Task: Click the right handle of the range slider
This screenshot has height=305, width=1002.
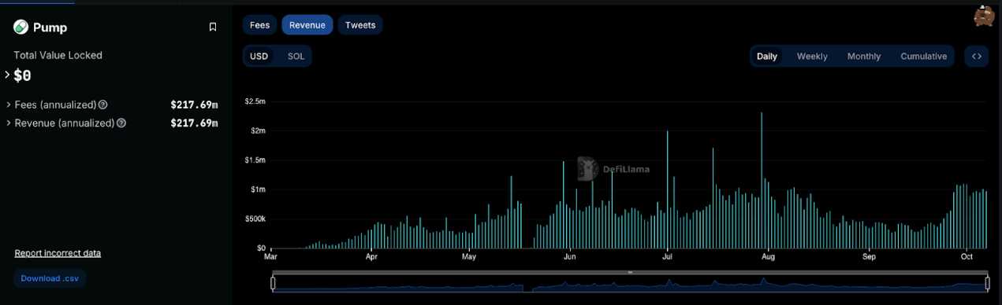Action: pyautogui.click(x=988, y=283)
